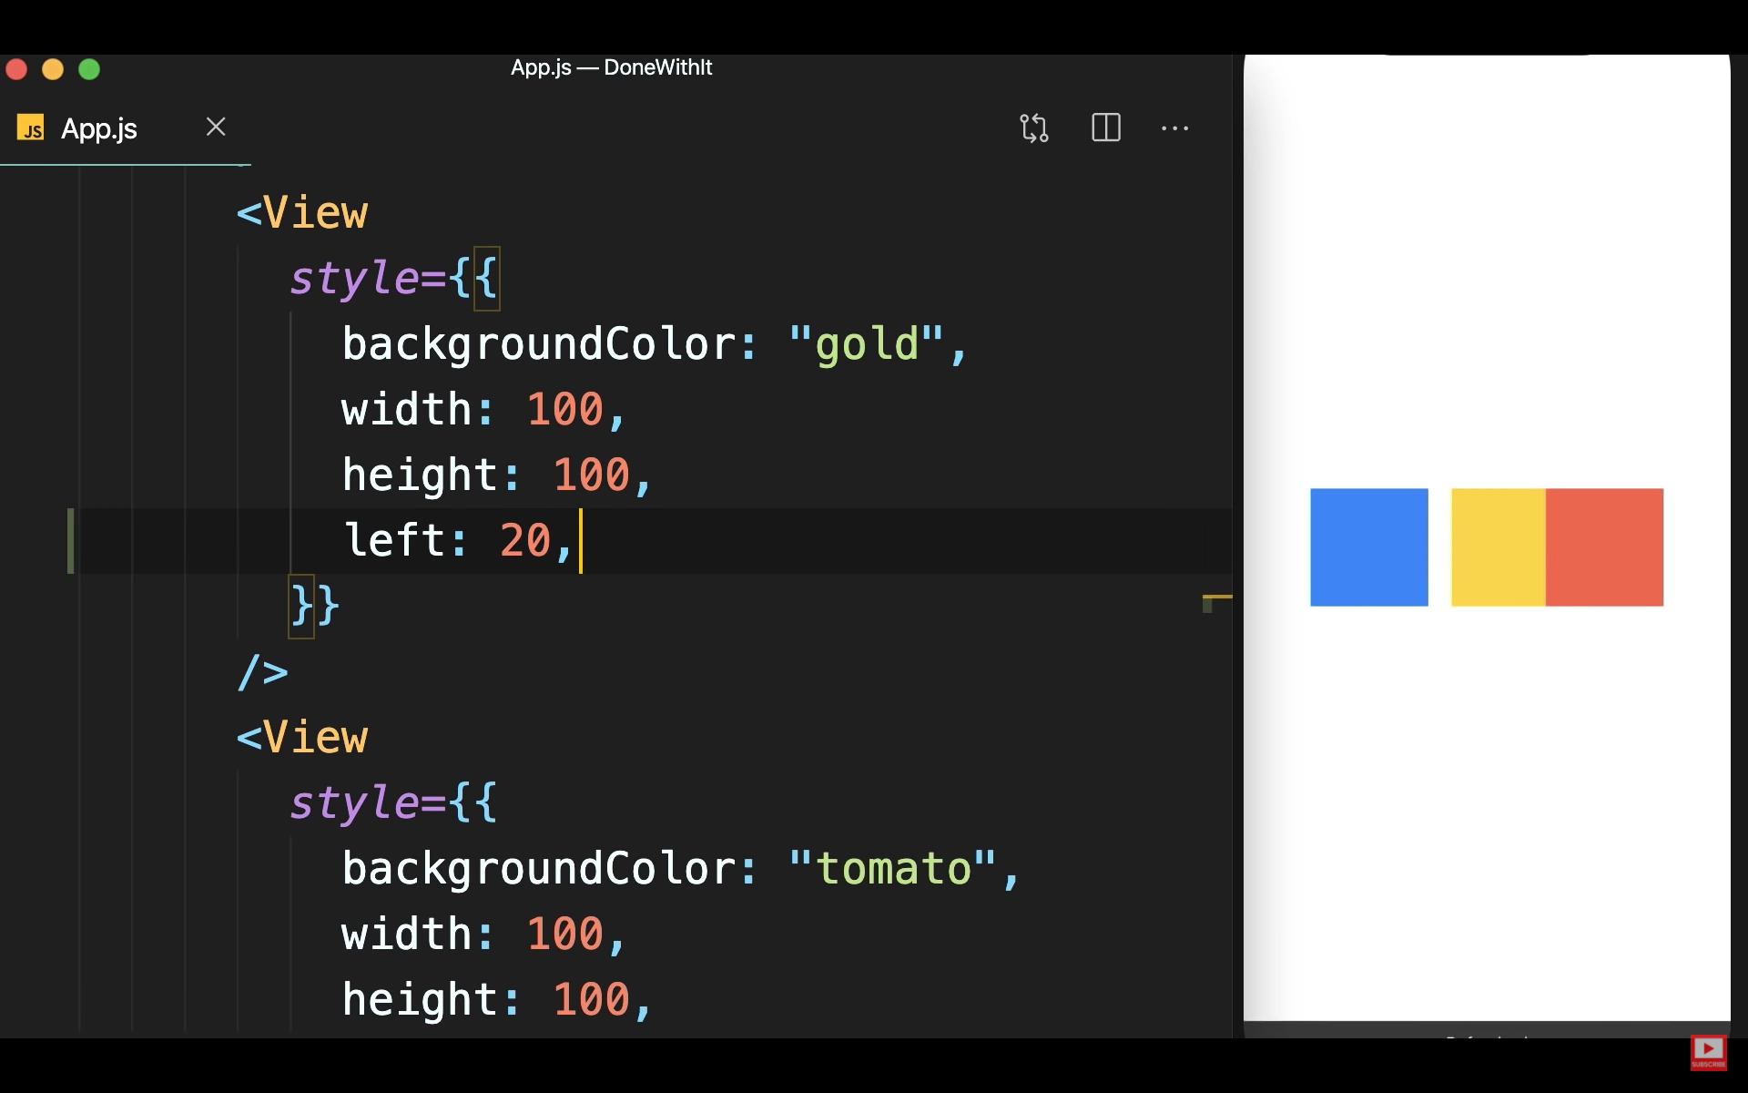The width and height of the screenshot is (1748, 1093).
Task: Click the blue square in simulator
Action: click(1368, 546)
